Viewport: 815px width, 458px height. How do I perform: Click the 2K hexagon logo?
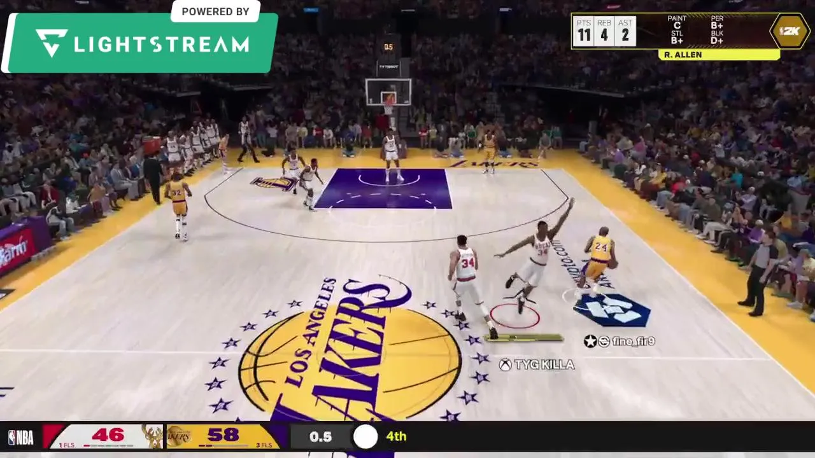tap(790, 31)
